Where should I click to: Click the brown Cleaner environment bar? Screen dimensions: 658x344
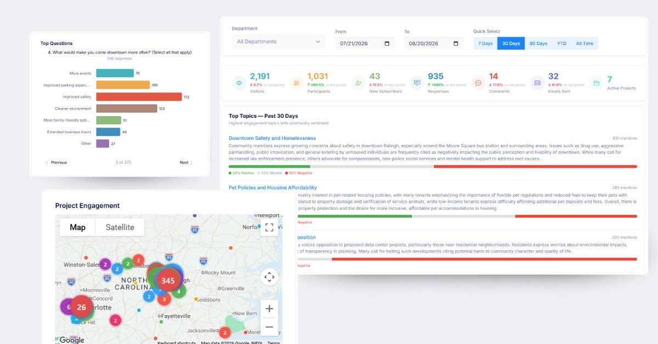127,108
